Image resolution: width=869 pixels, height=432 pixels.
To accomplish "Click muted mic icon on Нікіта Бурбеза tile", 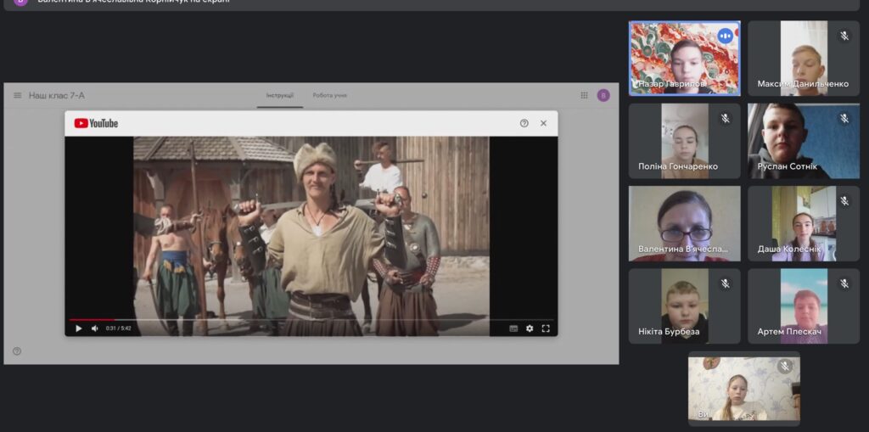I will (725, 284).
